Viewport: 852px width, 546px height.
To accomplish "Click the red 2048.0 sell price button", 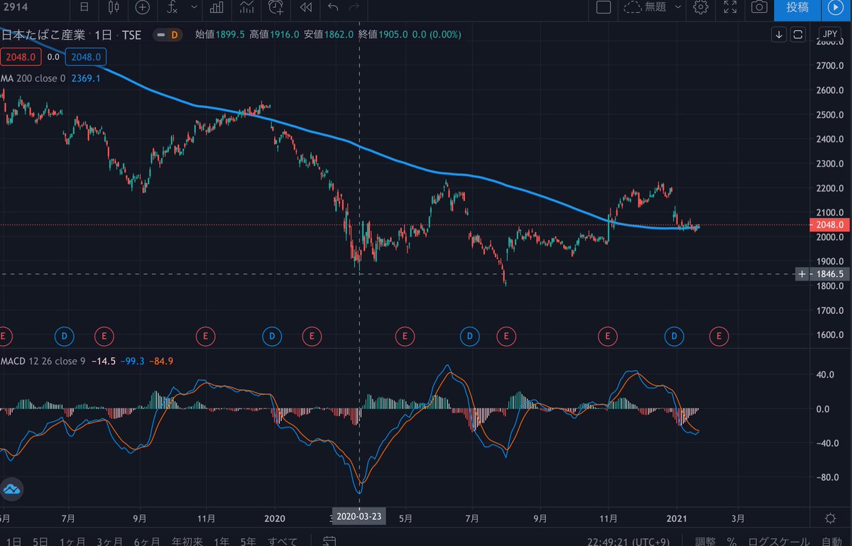I will click(20, 57).
